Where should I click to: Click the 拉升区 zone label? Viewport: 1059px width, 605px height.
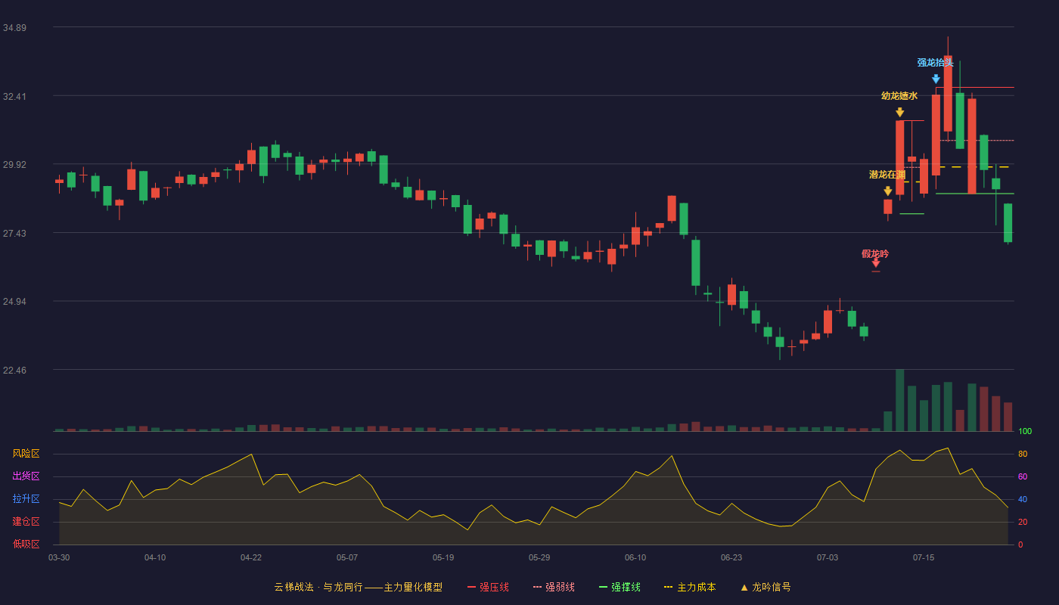[x=26, y=499]
